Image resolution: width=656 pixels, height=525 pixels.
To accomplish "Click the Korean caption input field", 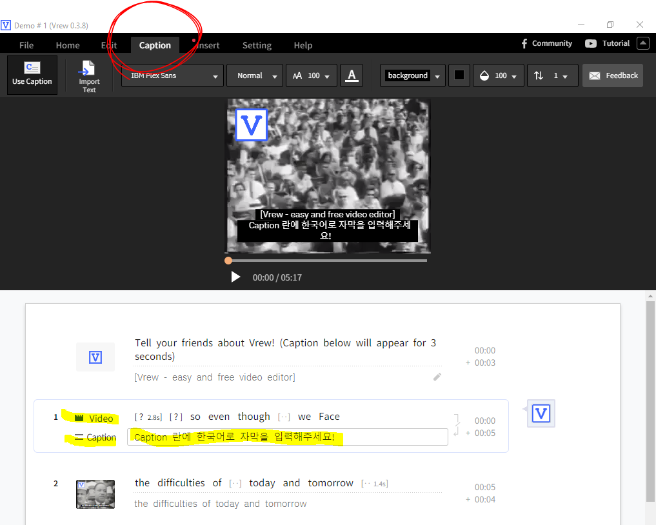I will (x=288, y=437).
